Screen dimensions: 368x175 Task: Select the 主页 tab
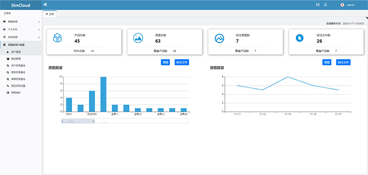click(50, 14)
